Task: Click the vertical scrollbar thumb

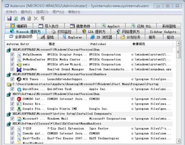Action: click(178, 52)
